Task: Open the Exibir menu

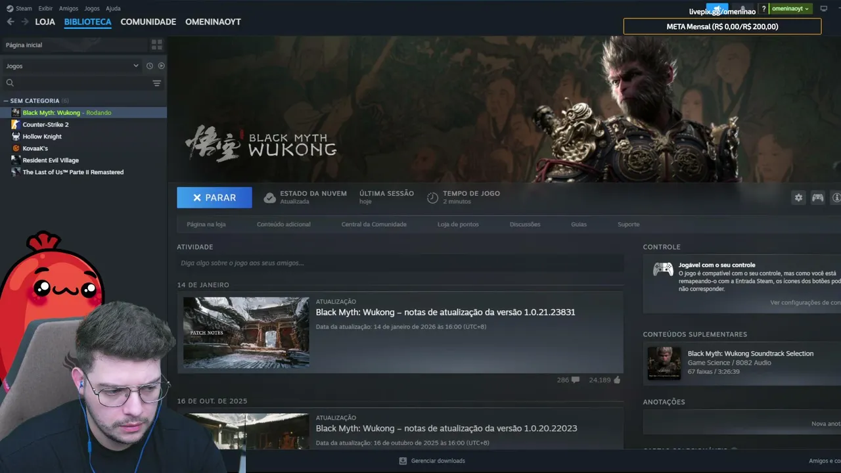Action: click(45, 9)
